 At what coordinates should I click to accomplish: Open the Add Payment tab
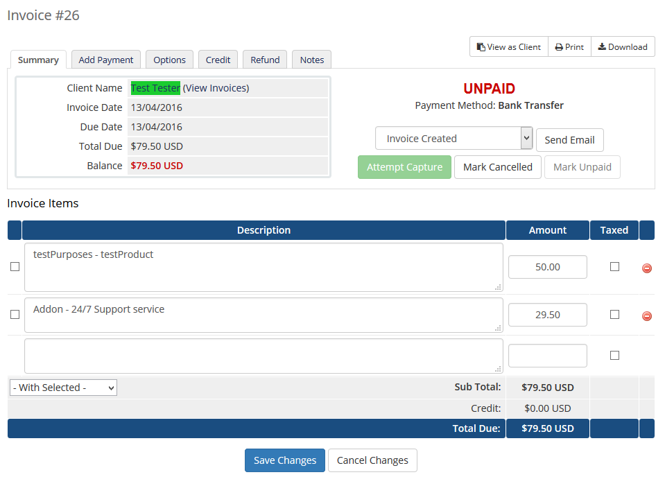[106, 60]
